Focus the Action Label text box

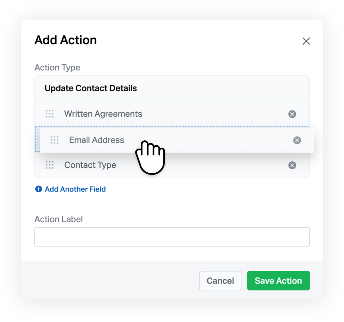172,237
